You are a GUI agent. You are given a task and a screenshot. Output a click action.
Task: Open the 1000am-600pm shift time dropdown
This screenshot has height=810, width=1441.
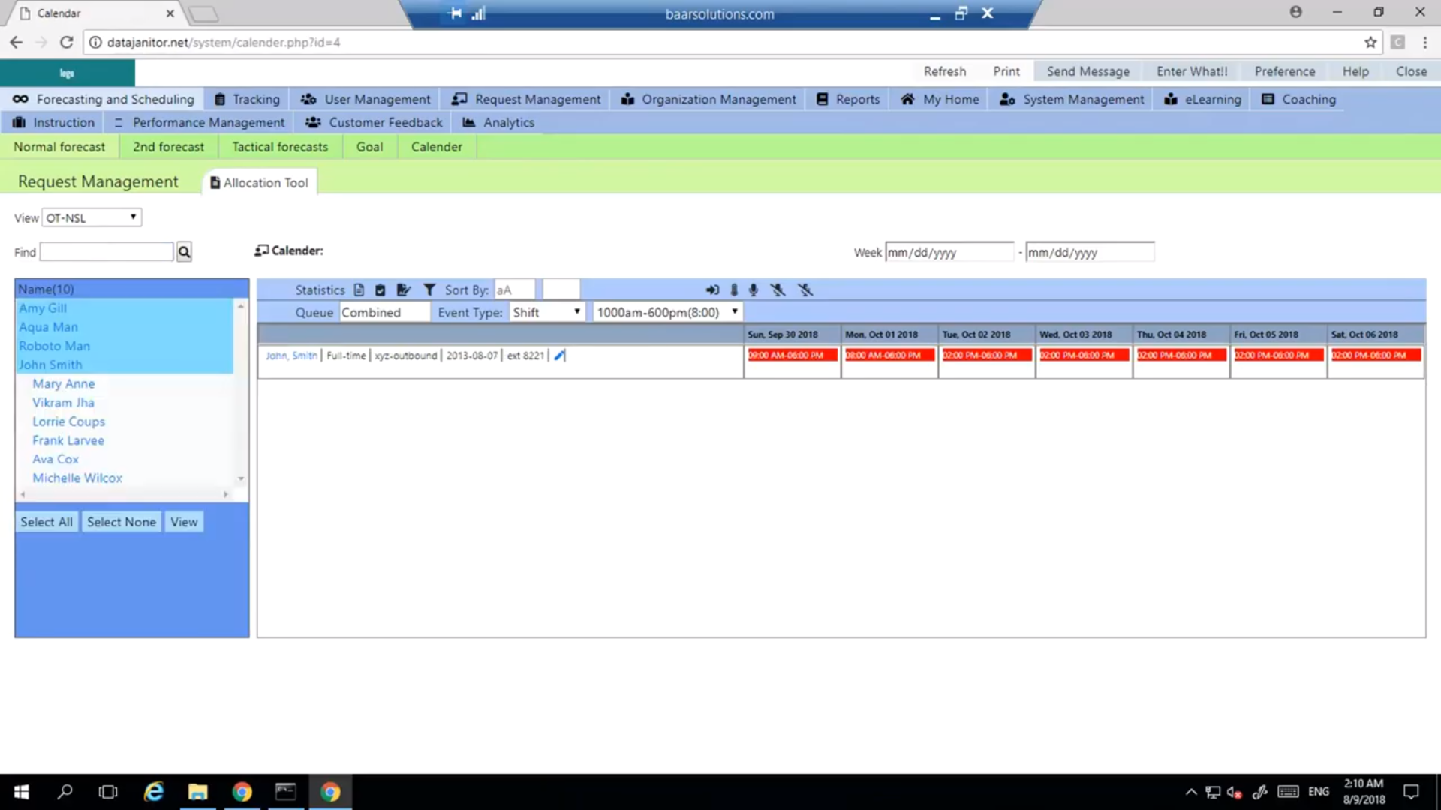(666, 312)
